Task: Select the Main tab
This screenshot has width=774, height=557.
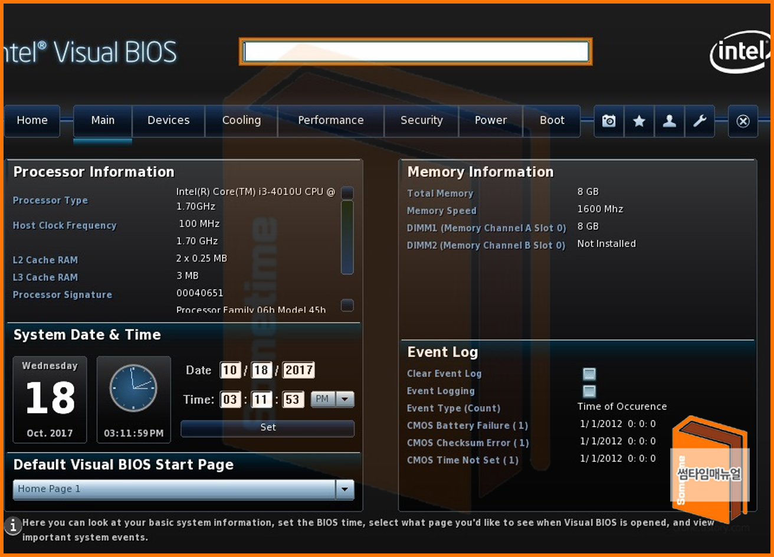Action: coord(103,121)
